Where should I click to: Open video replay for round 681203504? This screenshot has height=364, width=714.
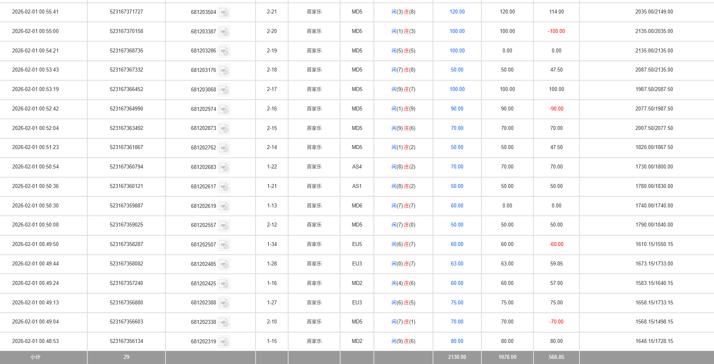pyautogui.click(x=224, y=12)
